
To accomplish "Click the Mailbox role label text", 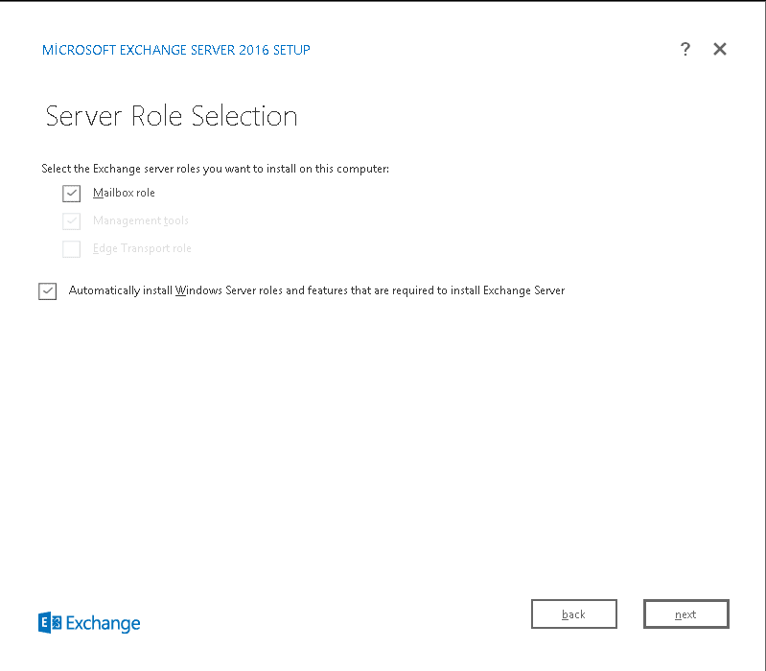I will click(124, 193).
